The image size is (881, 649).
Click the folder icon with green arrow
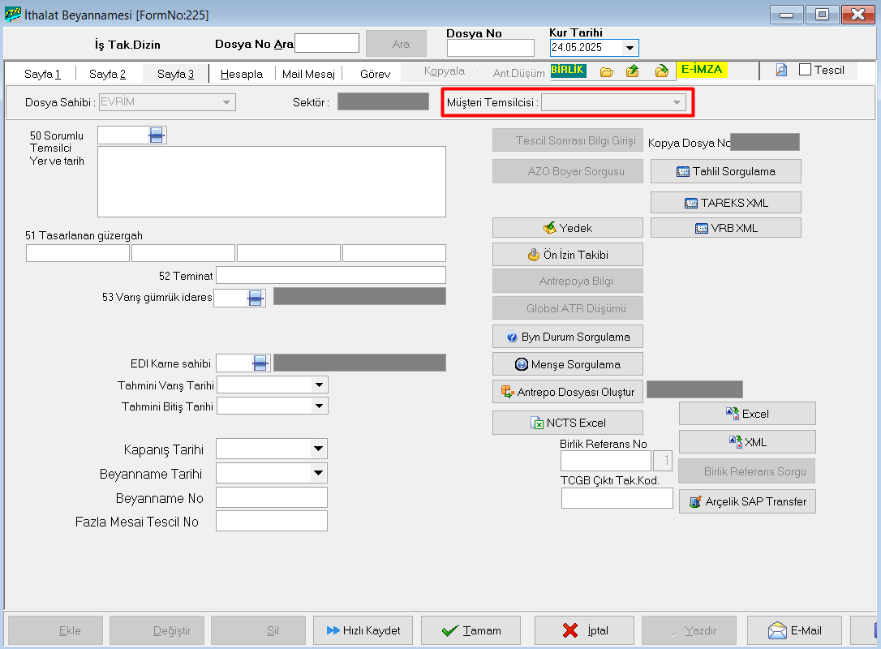point(661,71)
